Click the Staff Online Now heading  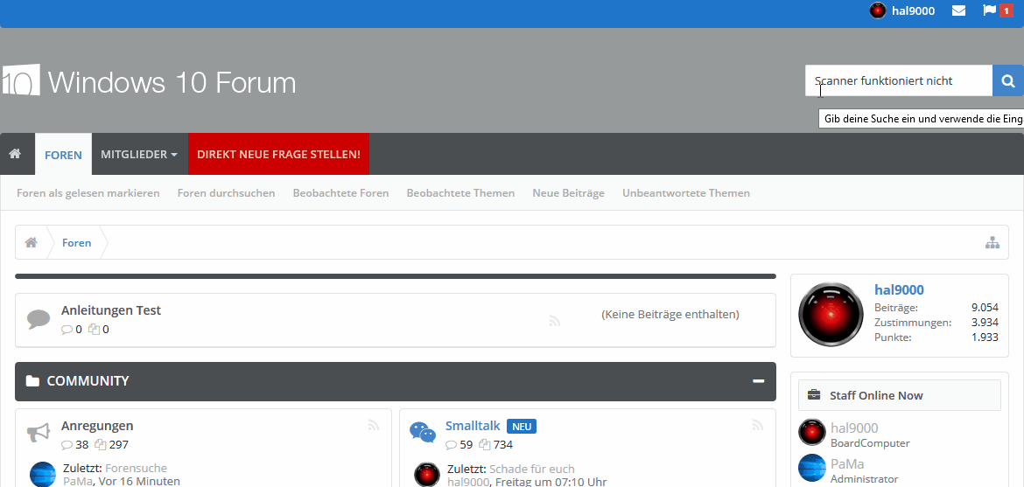[x=876, y=395]
